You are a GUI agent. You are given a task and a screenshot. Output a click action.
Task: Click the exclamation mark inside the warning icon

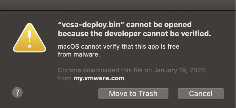tap(29, 39)
